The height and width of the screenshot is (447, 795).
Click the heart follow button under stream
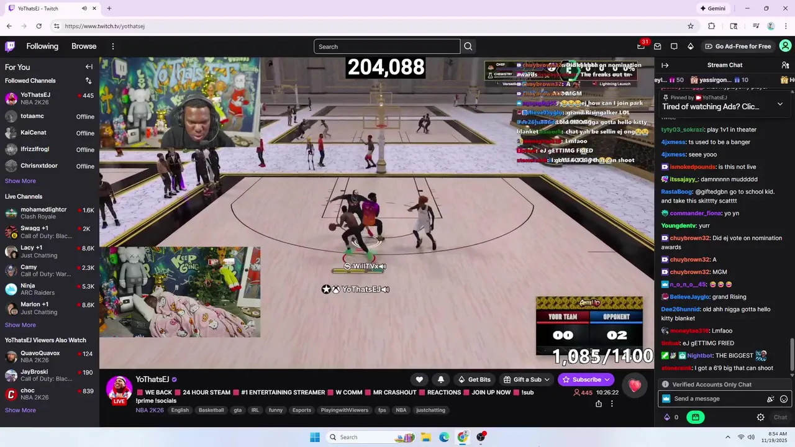click(419, 379)
